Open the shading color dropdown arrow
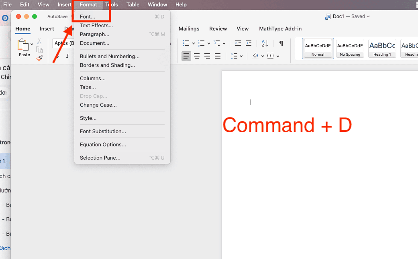This screenshot has height=259, width=418. coord(263,56)
